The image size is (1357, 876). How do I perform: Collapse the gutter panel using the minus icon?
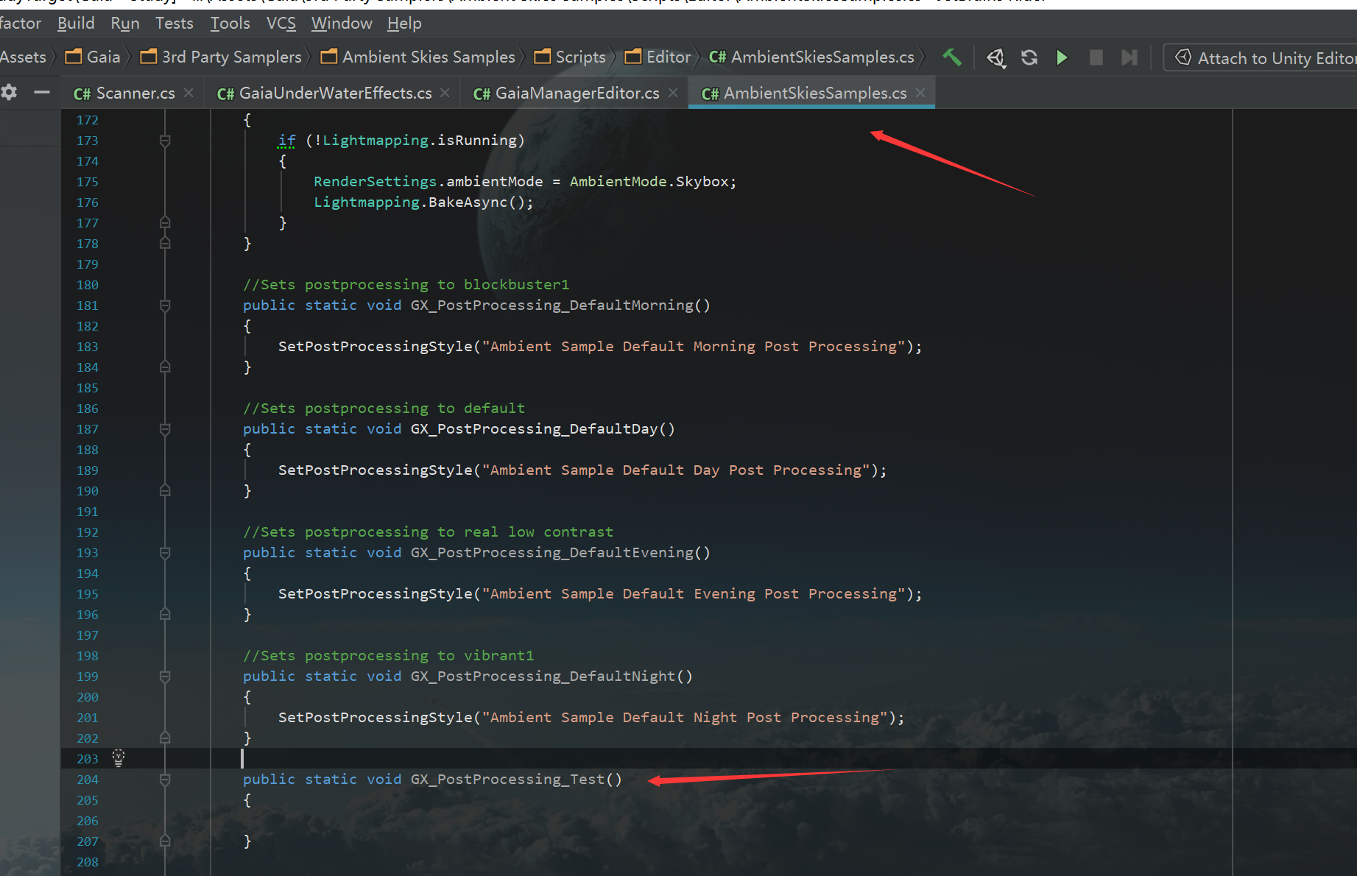coord(42,92)
